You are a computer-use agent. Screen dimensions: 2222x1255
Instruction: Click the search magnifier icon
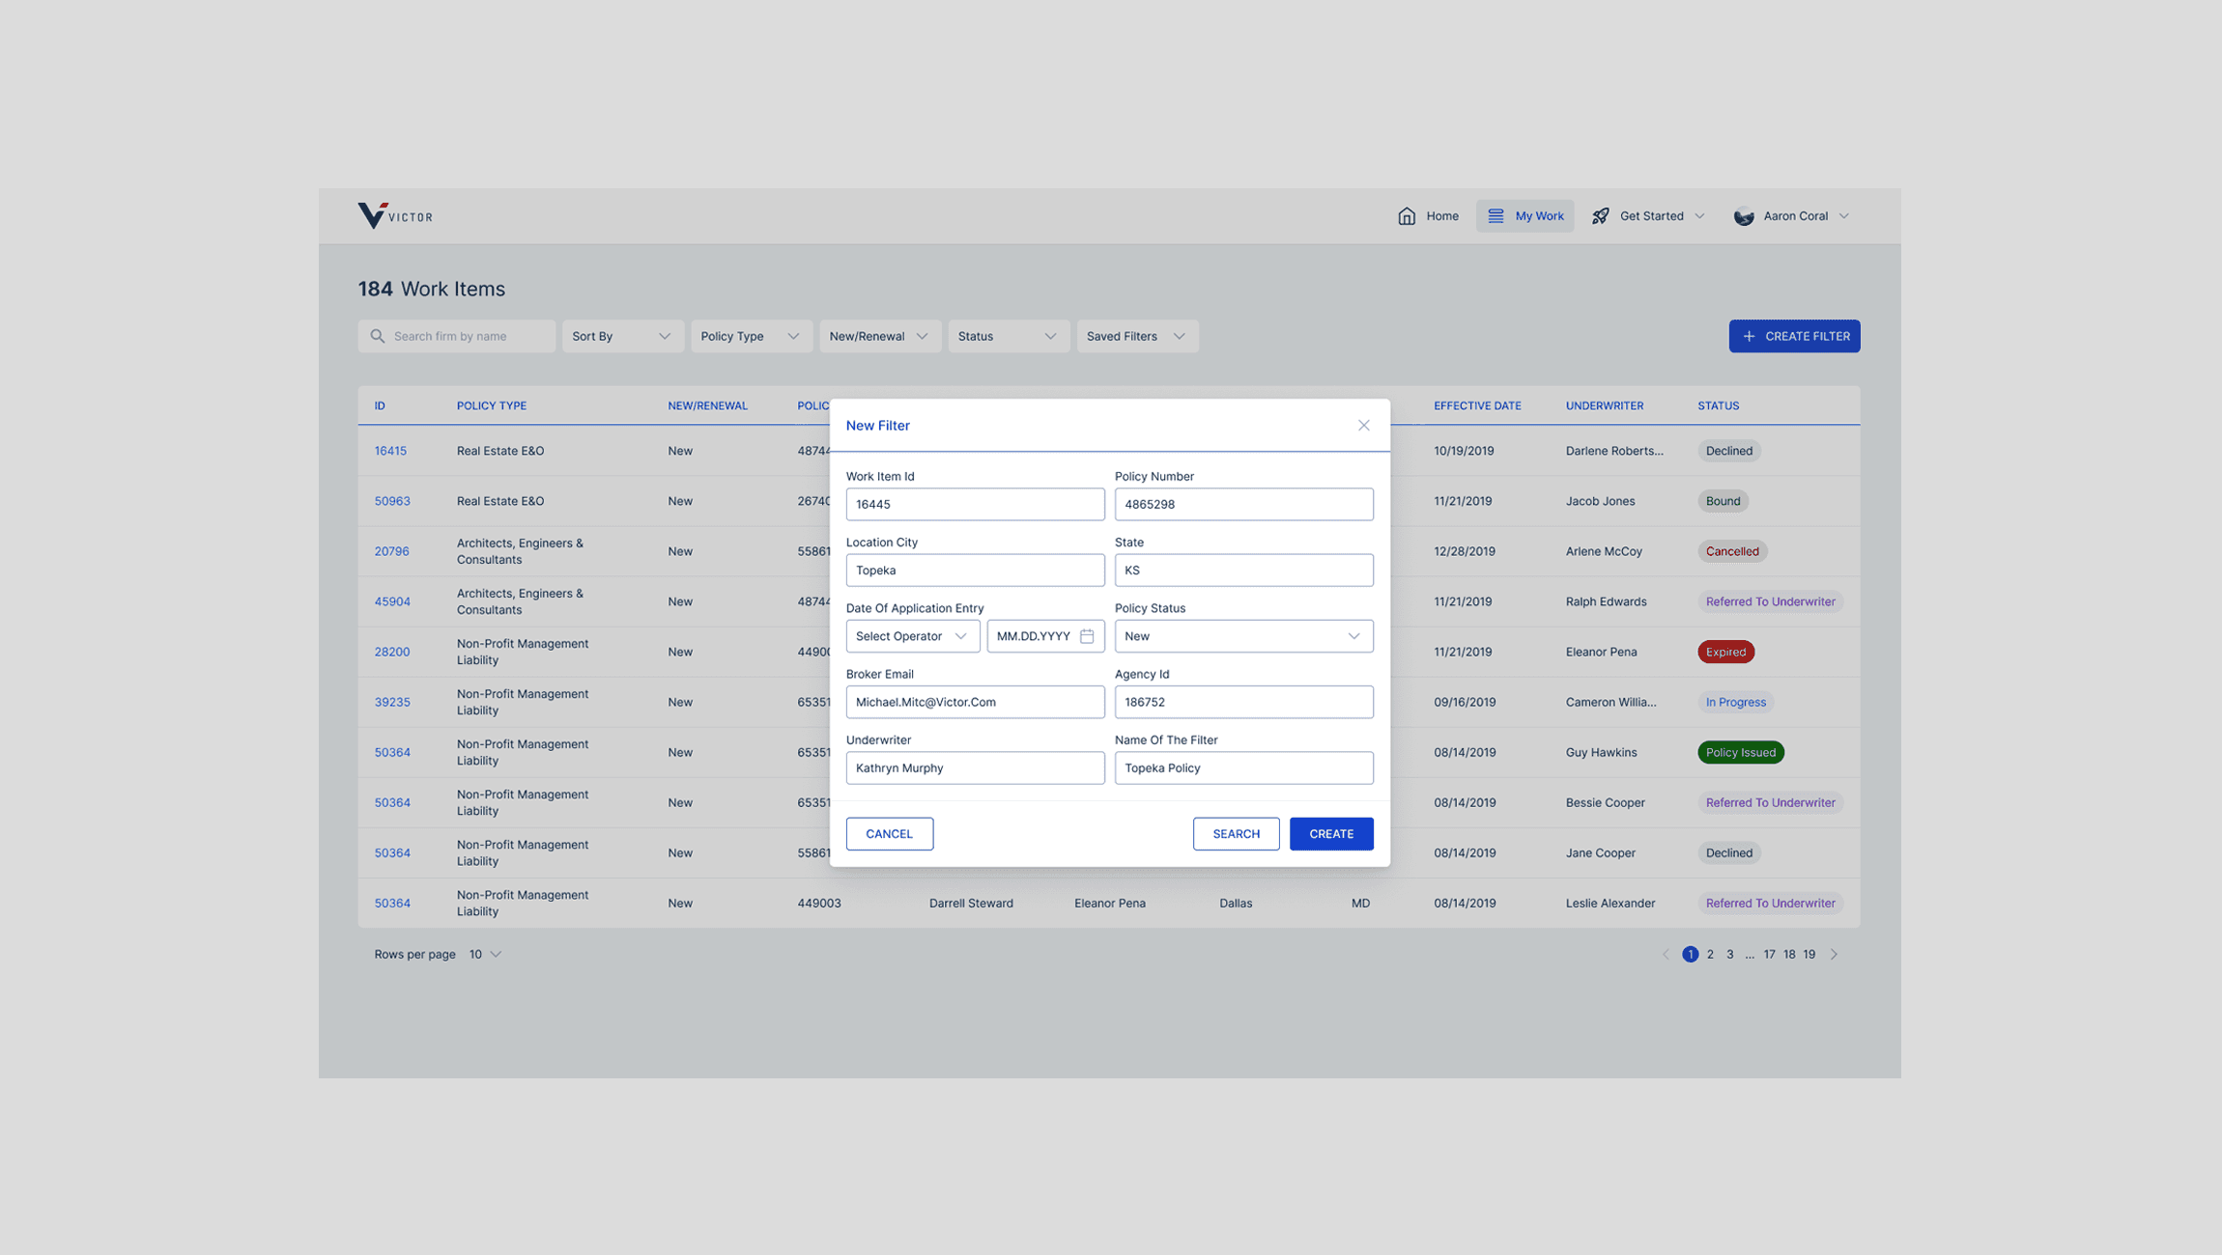coord(378,336)
